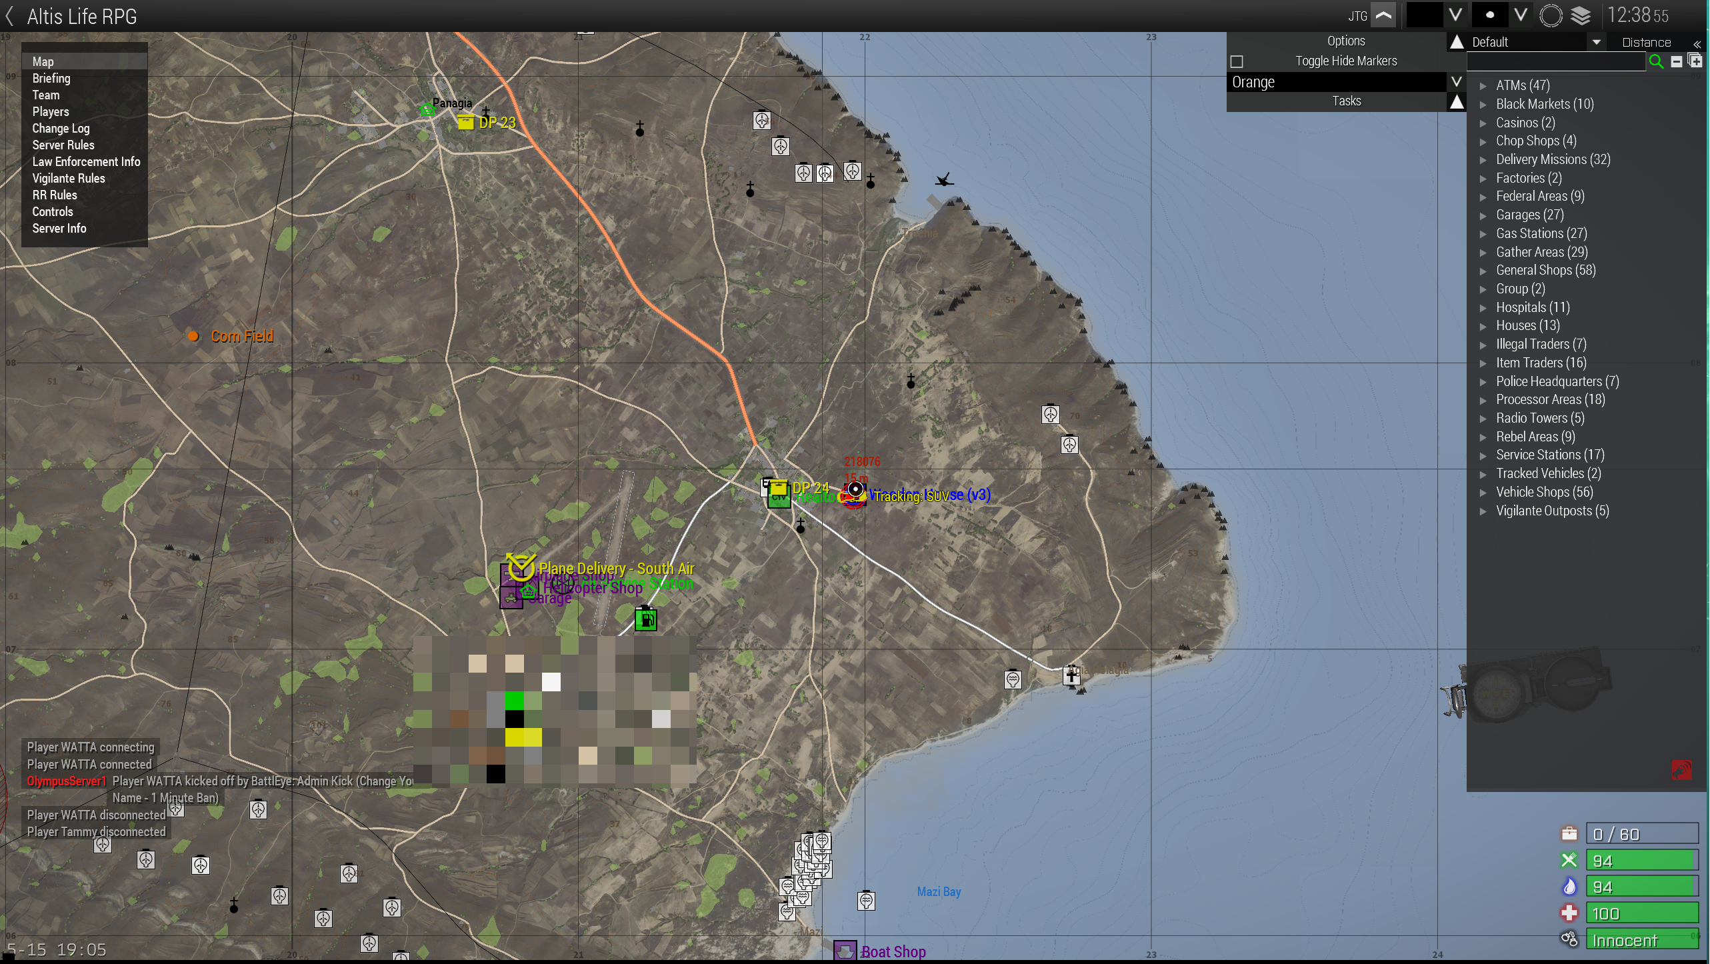Open the Server Rules menu entry
Image resolution: width=1710 pixels, height=964 pixels.
click(63, 145)
